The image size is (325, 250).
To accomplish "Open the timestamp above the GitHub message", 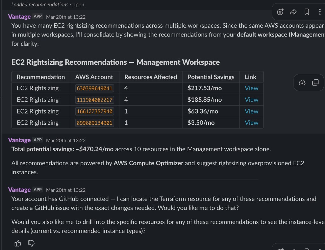I will point(66,190).
